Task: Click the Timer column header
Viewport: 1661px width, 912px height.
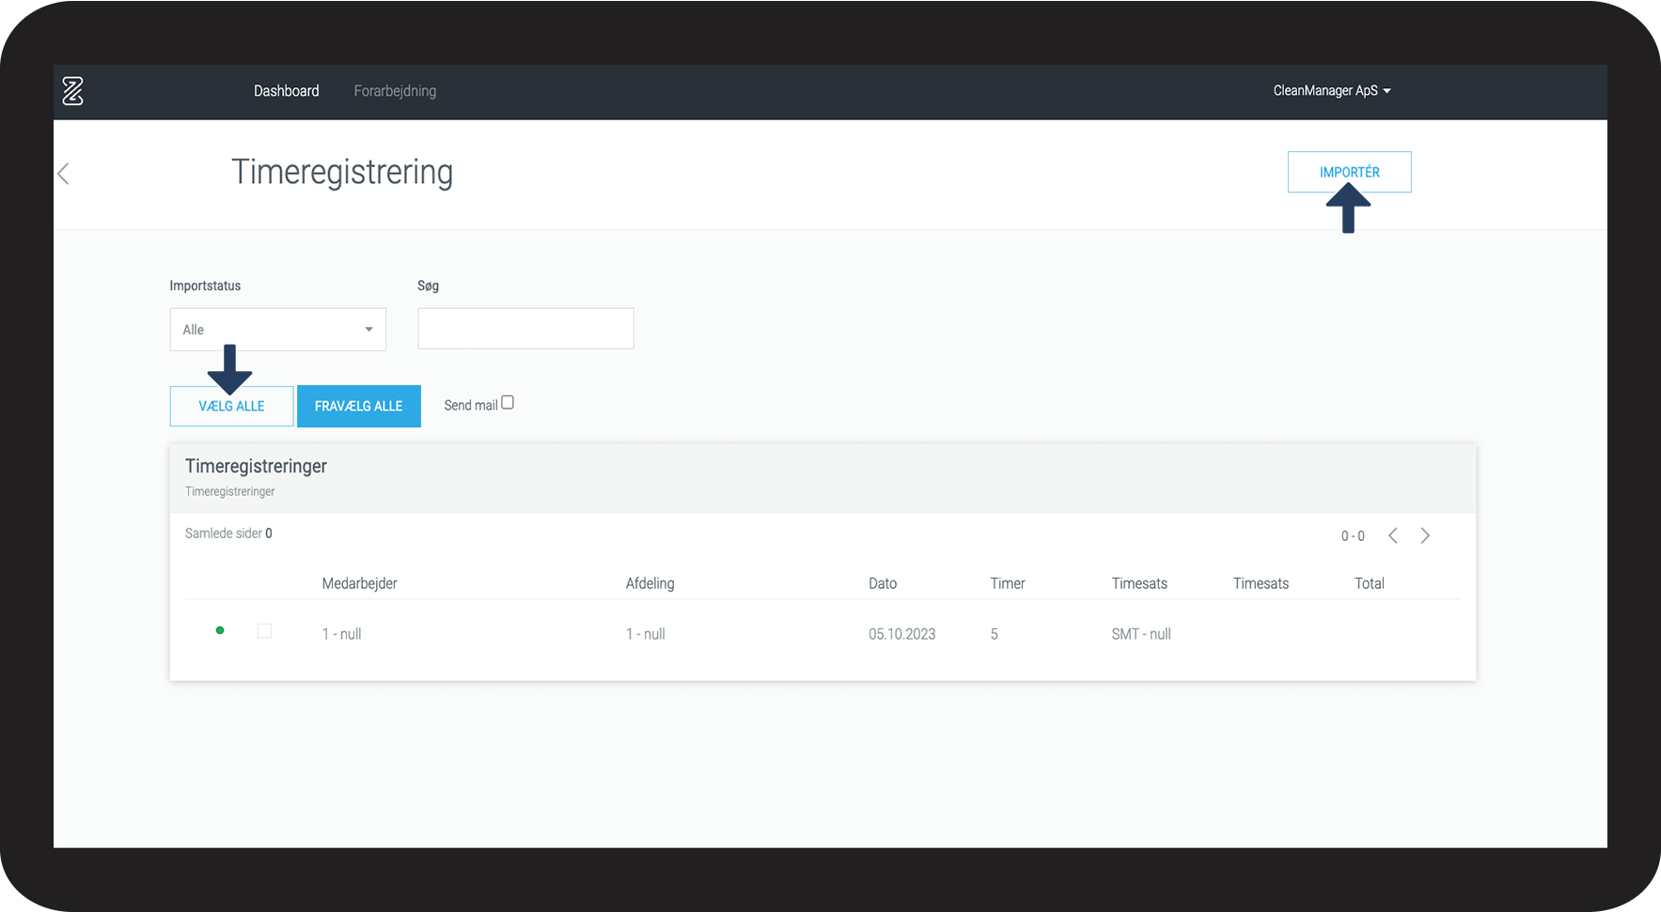Action: click(1008, 583)
